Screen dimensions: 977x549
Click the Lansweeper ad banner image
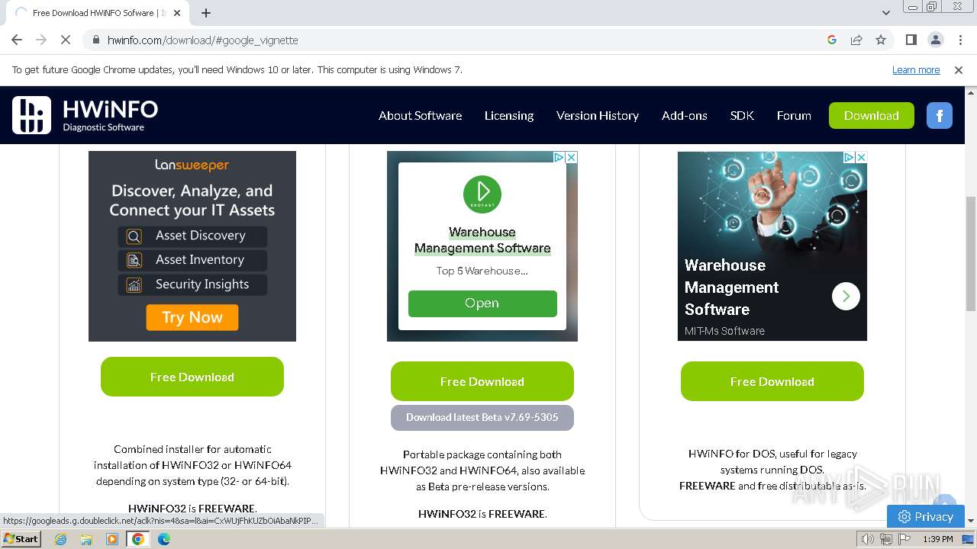[192, 246]
